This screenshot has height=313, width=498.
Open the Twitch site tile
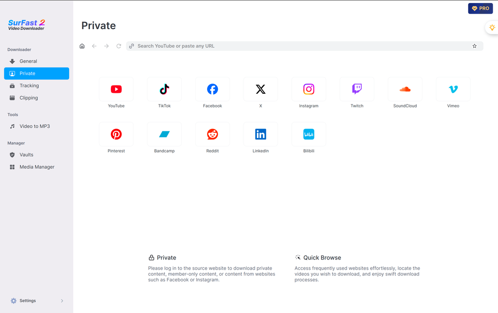point(357,89)
